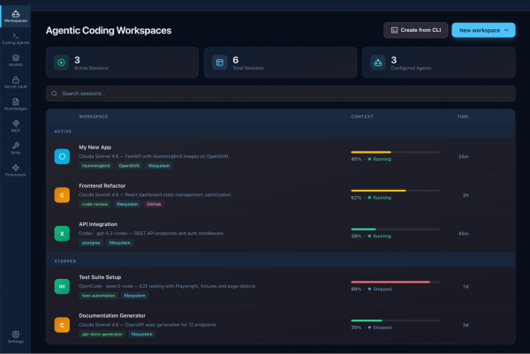Focus the Search sessions field
The image size is (530, 354).
tap(281, 94)
